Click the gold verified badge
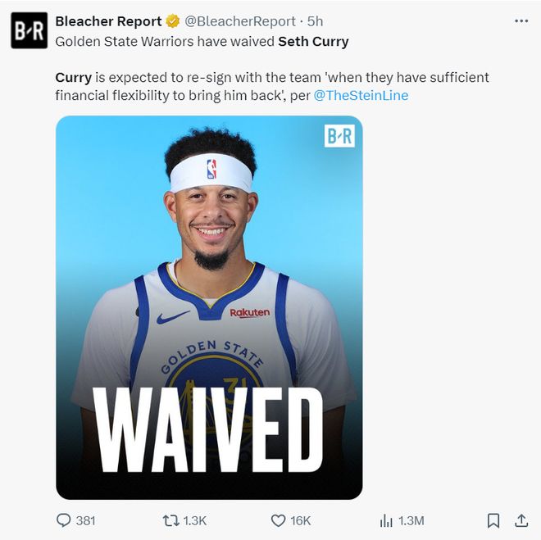 [173, 22]
